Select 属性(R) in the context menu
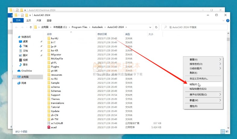The image size is (237, 139). point(193,106)
